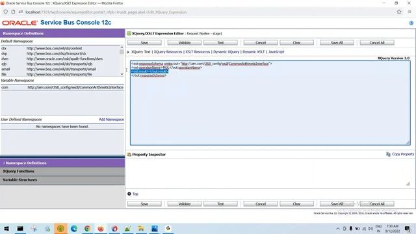Viewport: 416px width, 234px height.
Task: Click the Property Inspector panel icon
Action: coord(129,155)
